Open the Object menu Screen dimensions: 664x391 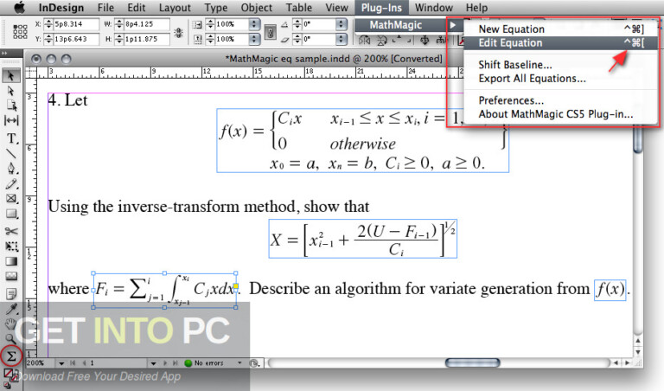click(257, 8)
